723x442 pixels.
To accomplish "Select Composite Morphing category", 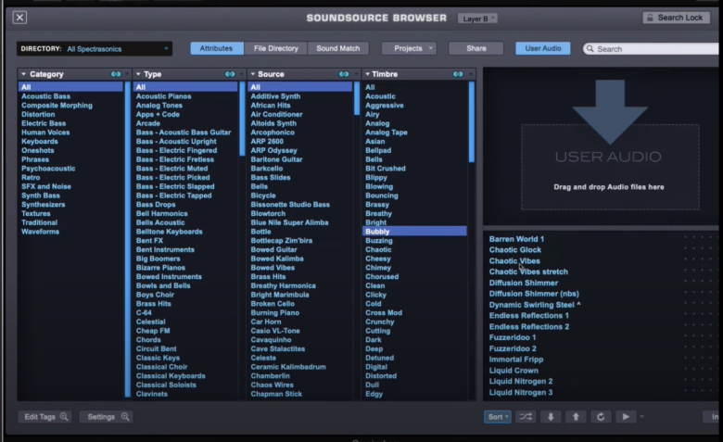I will click(x=57, y=105).
